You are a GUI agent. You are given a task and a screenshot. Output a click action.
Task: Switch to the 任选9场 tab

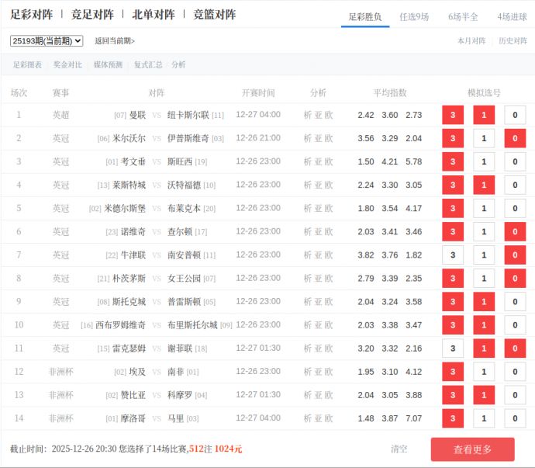[414, 16]
